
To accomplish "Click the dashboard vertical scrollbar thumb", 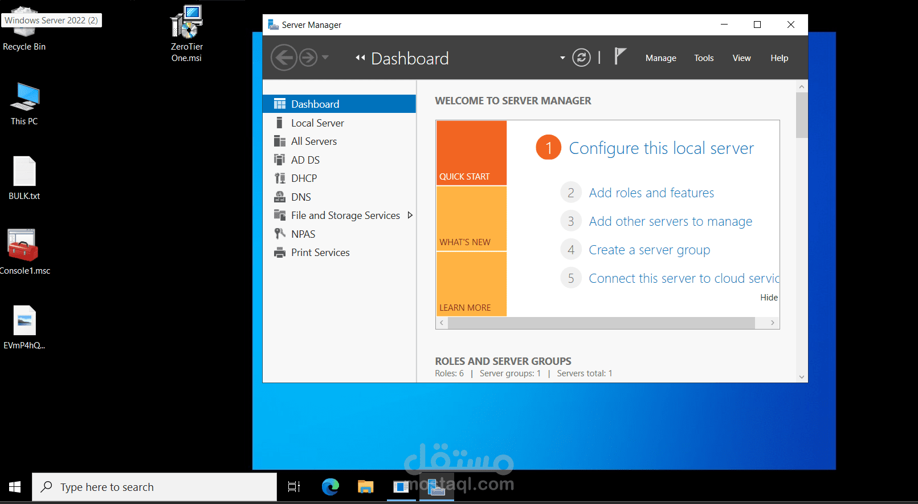I will click(x=802, y=115).
